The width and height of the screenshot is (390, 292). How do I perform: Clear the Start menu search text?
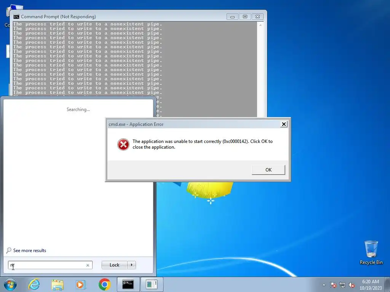pos(88,265)
